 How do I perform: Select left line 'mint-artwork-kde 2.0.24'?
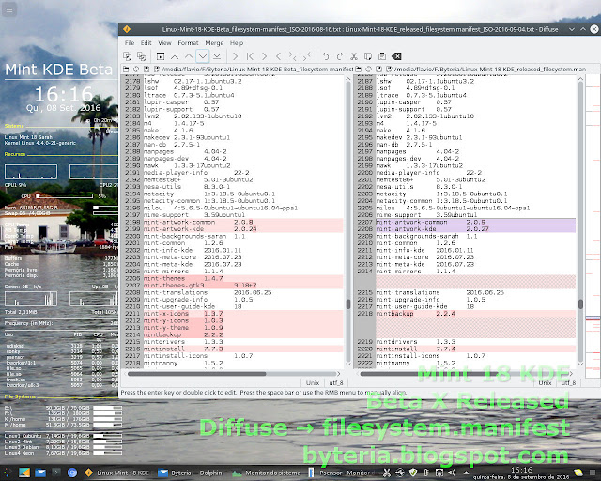(x=243, y=229)
